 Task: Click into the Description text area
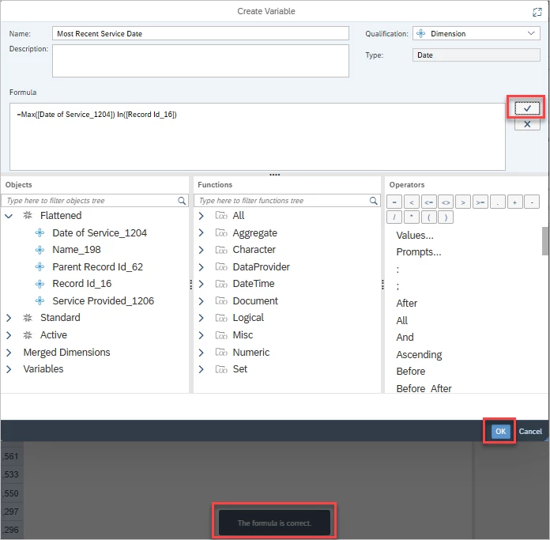201,61
